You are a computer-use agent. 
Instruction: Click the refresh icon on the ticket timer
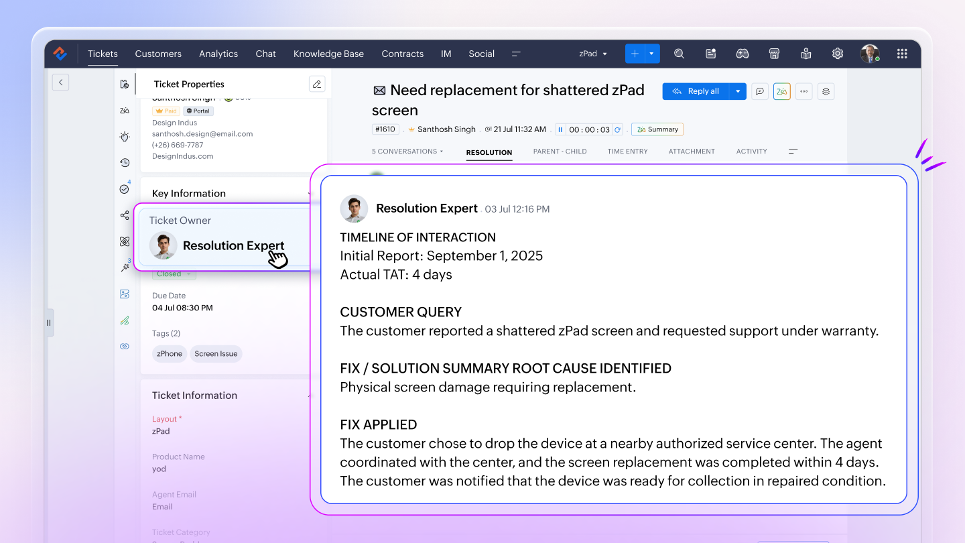click(x=618, y=129)
